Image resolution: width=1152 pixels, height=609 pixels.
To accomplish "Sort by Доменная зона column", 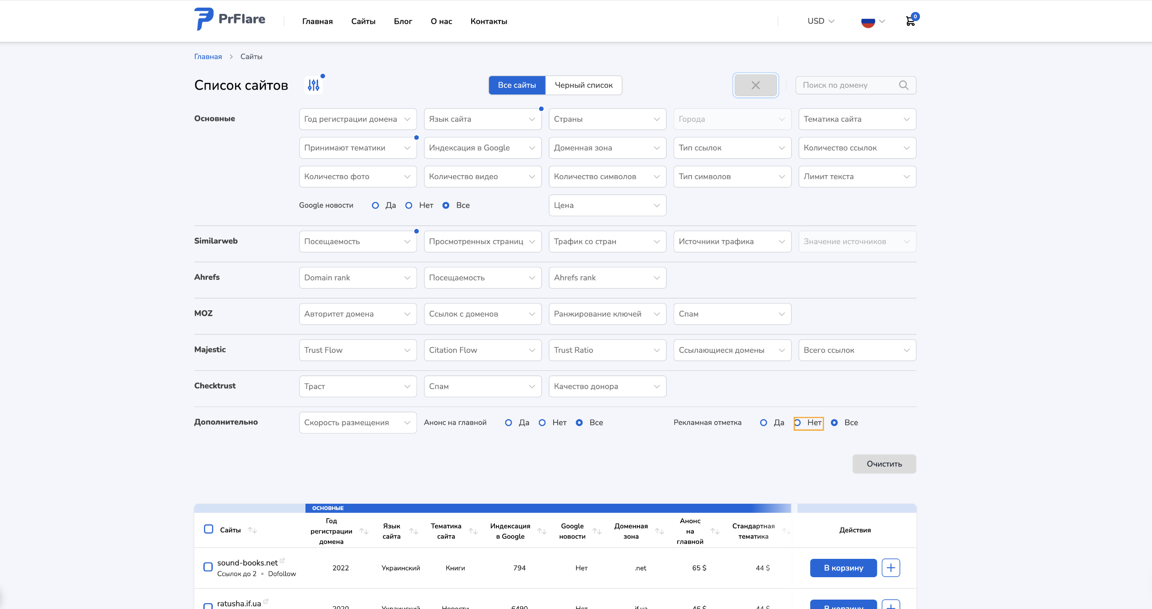I will click(659, 531).
